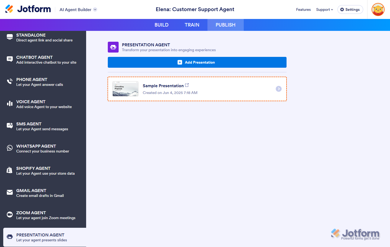Screen dimensions: 390x247
Task: Click the Gmail Agent envelope icon
Action: 10,192
